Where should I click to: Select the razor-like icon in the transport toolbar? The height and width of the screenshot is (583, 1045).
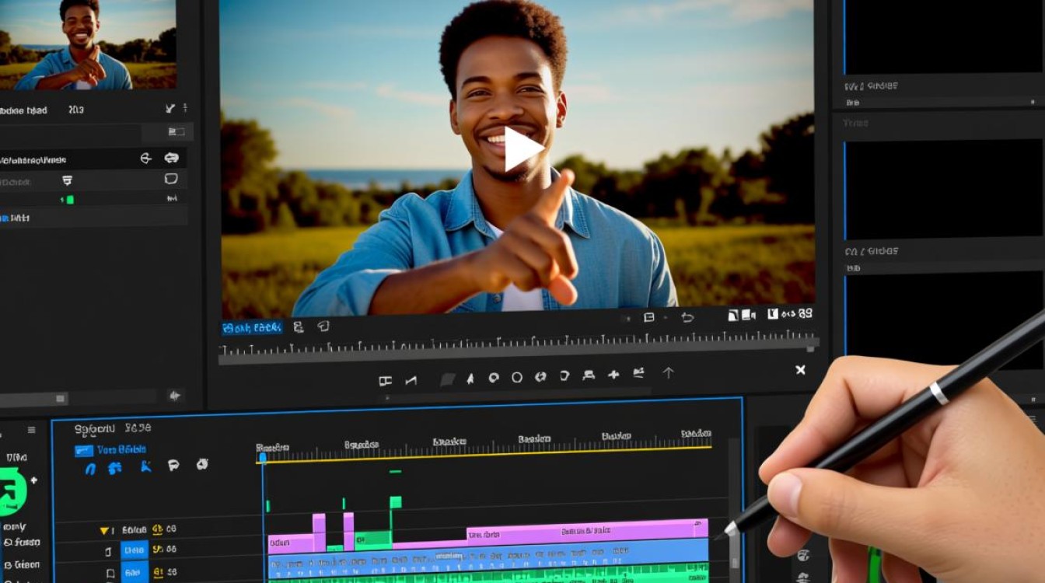point(411,380)
